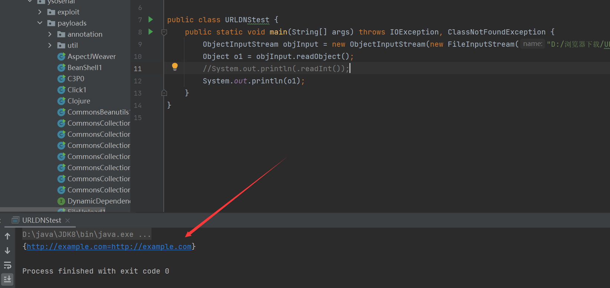Viewport: 610px width, 288px height.
Task: Click the run icon next to main method
Action: 151,32
